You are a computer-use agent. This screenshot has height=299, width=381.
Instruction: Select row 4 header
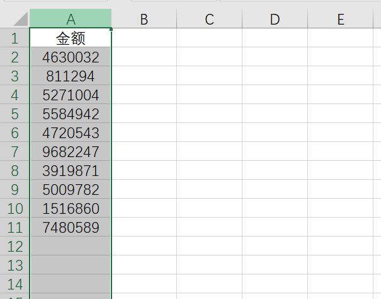tap(14, 95)
